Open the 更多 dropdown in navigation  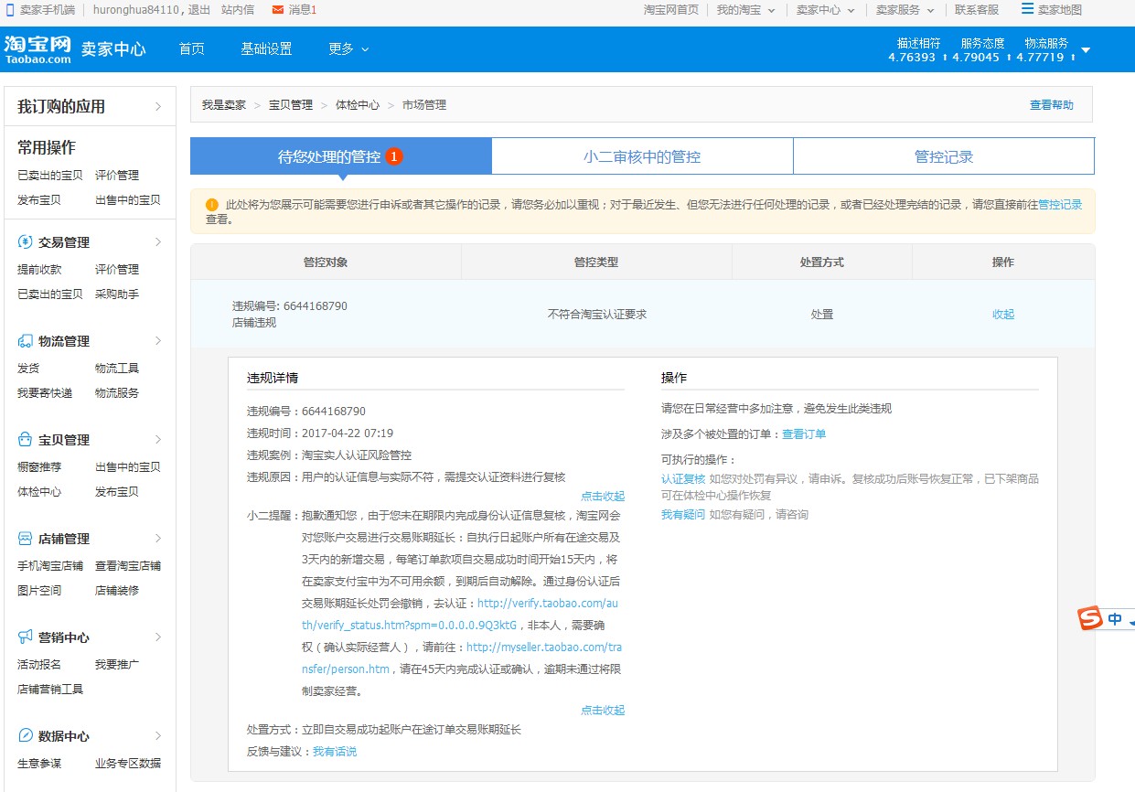pyautogui.click(x=348, y=49)
